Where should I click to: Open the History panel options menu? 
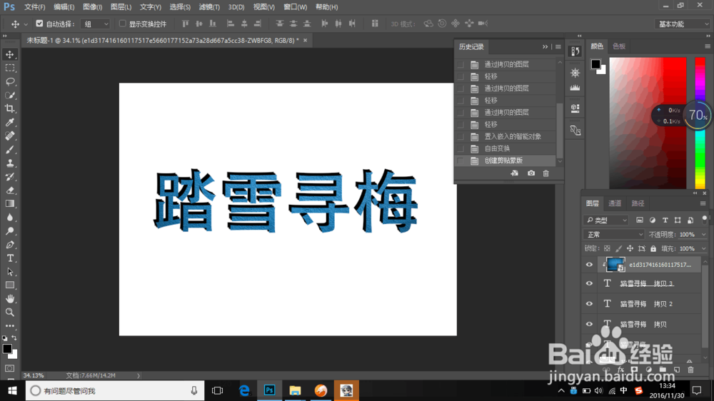[558, 47]
